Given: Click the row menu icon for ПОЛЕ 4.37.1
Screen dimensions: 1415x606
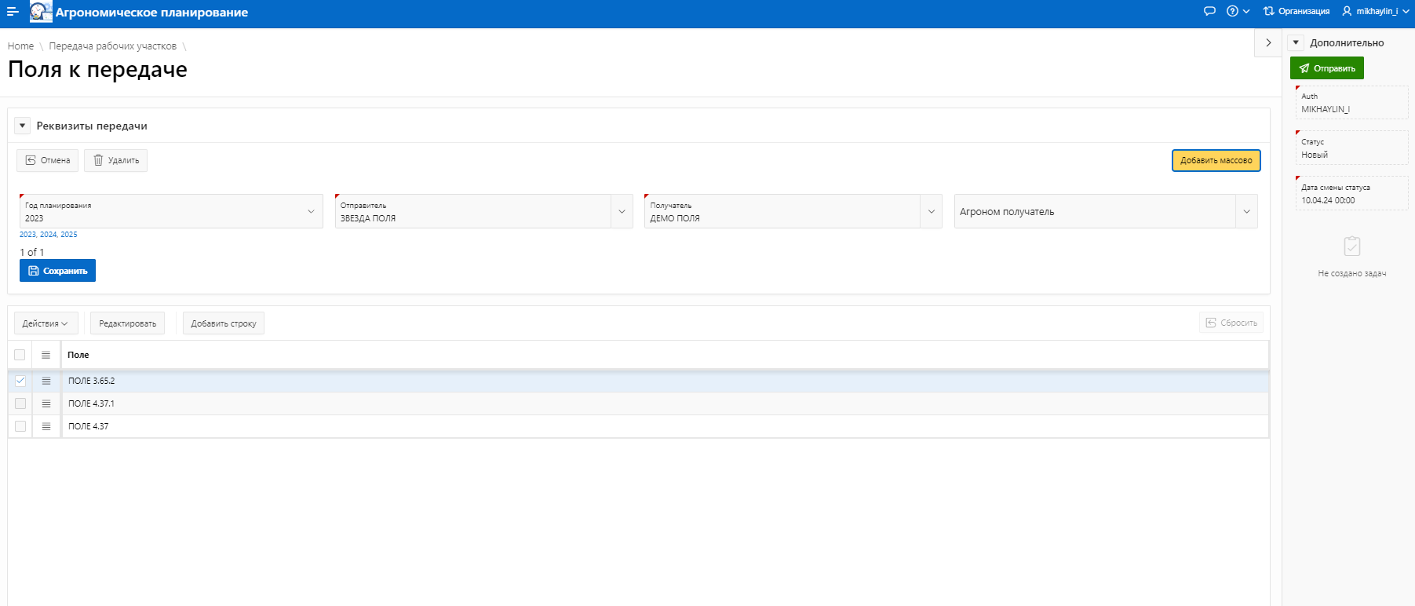Looking at the screenshot, I should pos(46,403).
